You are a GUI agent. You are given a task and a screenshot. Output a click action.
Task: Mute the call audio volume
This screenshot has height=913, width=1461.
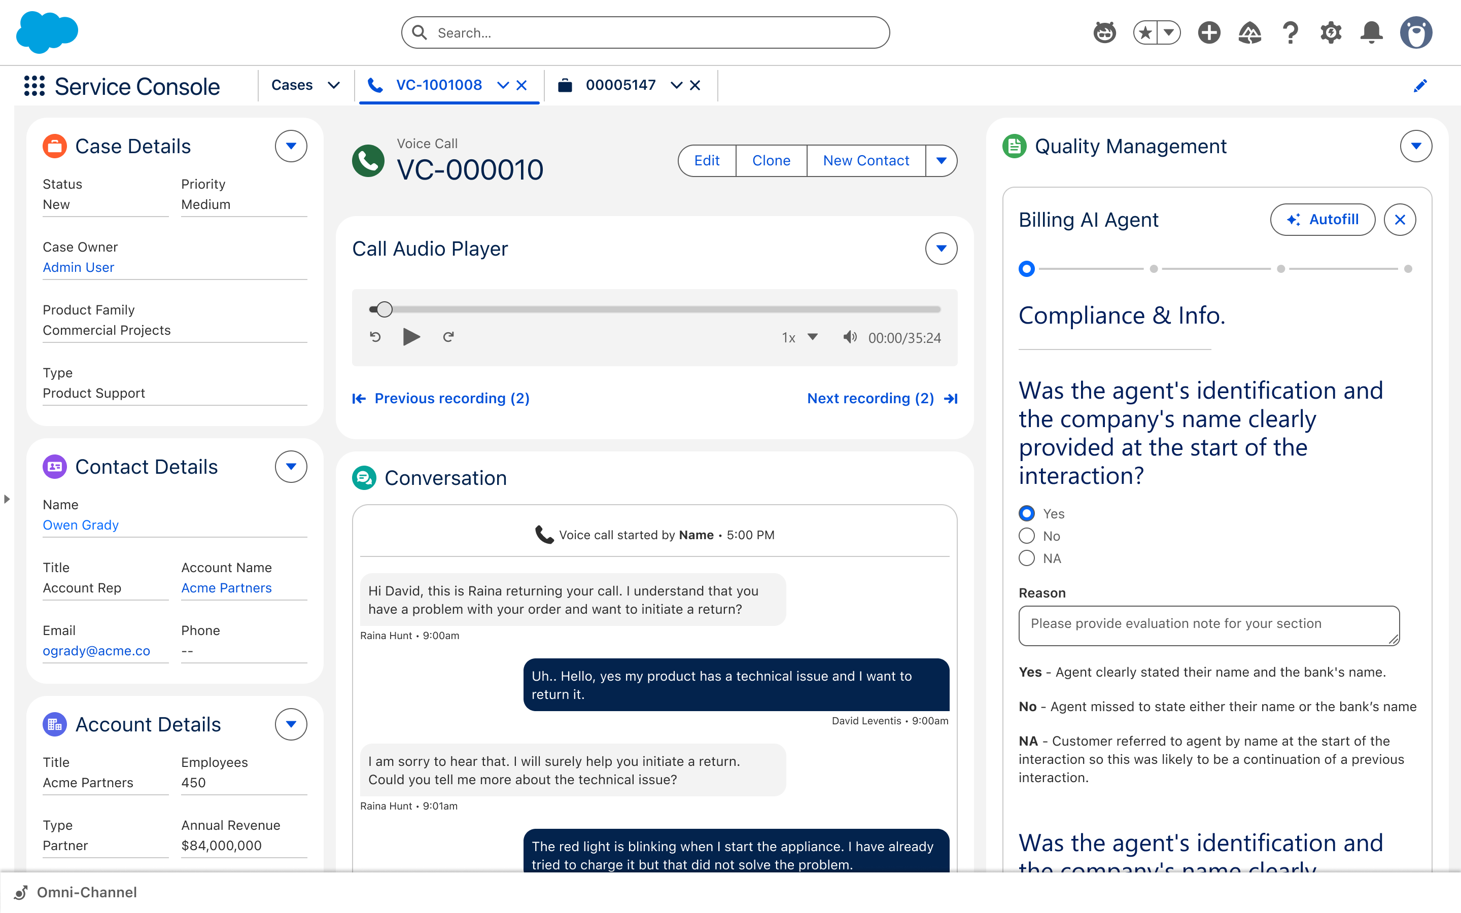click(x=850, y=337)
